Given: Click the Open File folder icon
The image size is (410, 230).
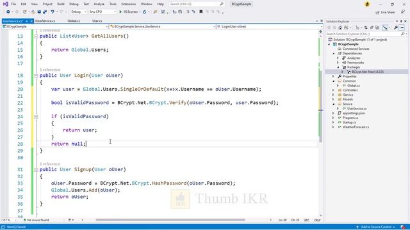Looking at the screenshot, I should pos(33,11).
